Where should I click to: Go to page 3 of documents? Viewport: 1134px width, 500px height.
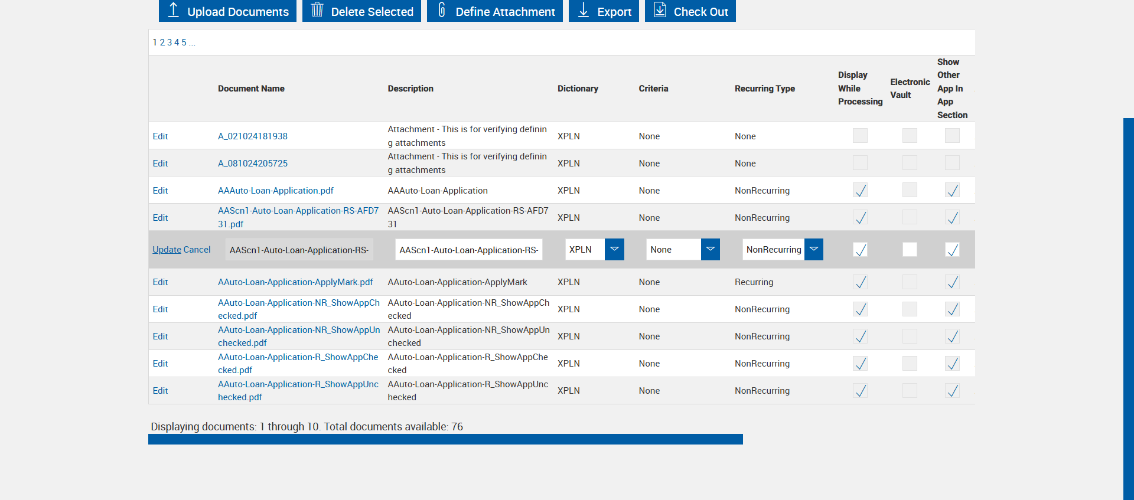click(x=170, y=43)
